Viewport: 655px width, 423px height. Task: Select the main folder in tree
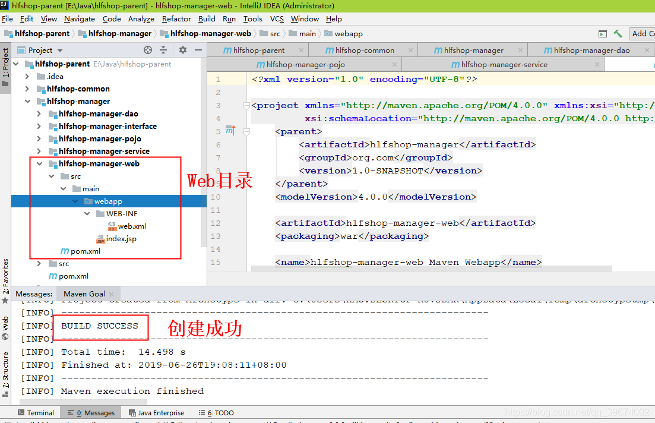click(86, 188)
